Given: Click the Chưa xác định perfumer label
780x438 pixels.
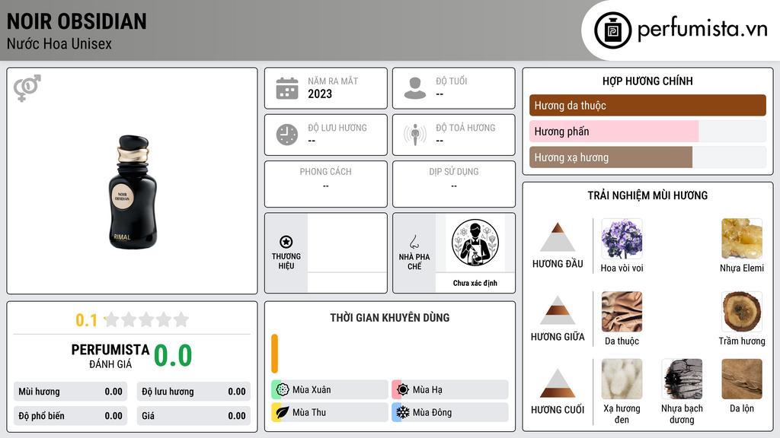Looking at the screenshot, I should (x=475, y=283).
